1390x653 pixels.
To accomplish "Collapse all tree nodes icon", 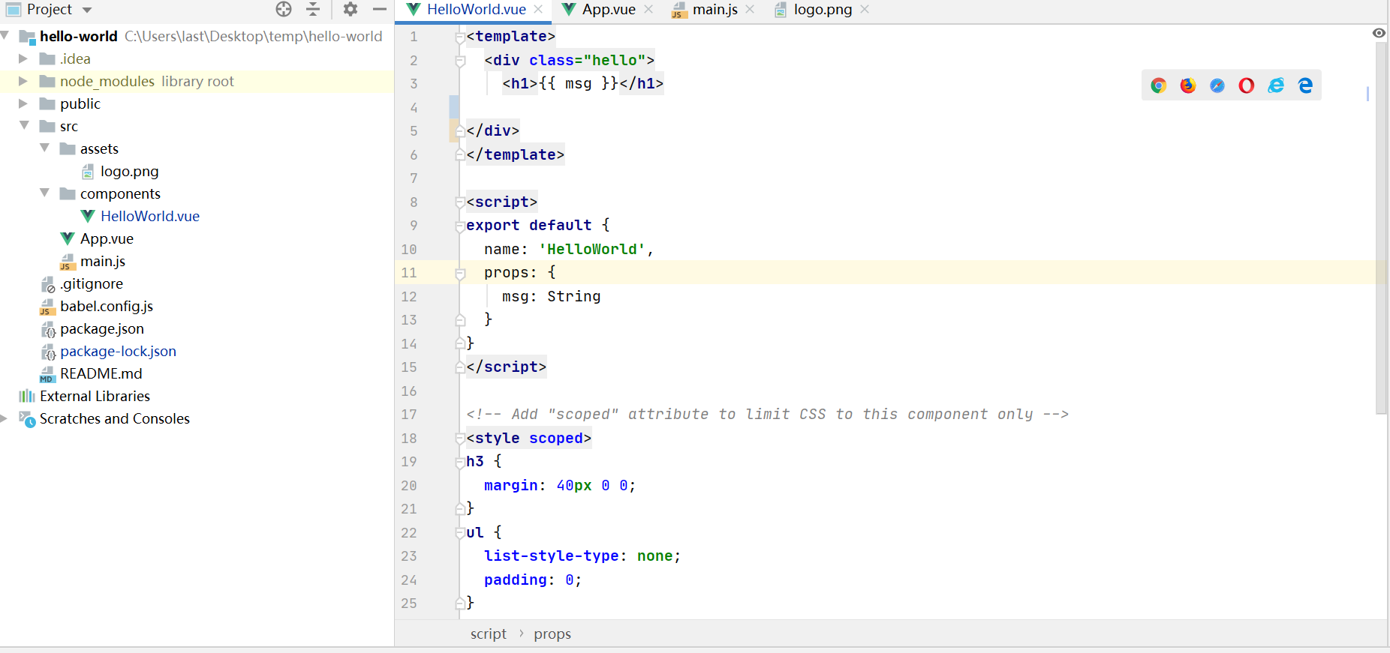I will pyautogui.click(x=313, y=9).
